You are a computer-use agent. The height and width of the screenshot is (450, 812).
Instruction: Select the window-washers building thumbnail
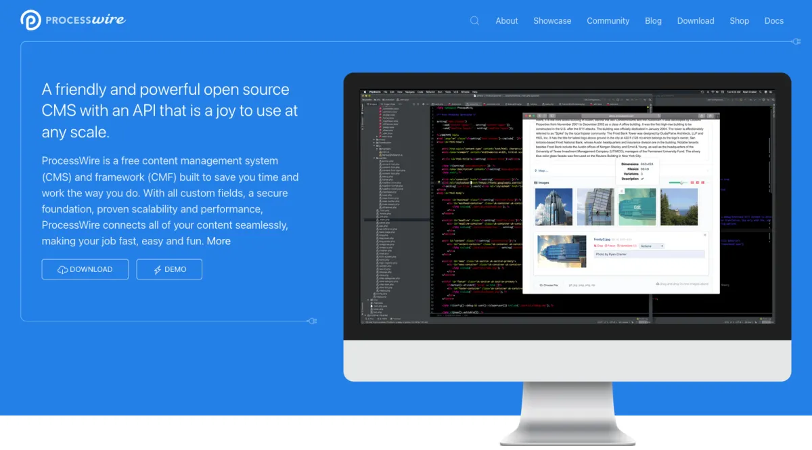[x=595, y=207]
